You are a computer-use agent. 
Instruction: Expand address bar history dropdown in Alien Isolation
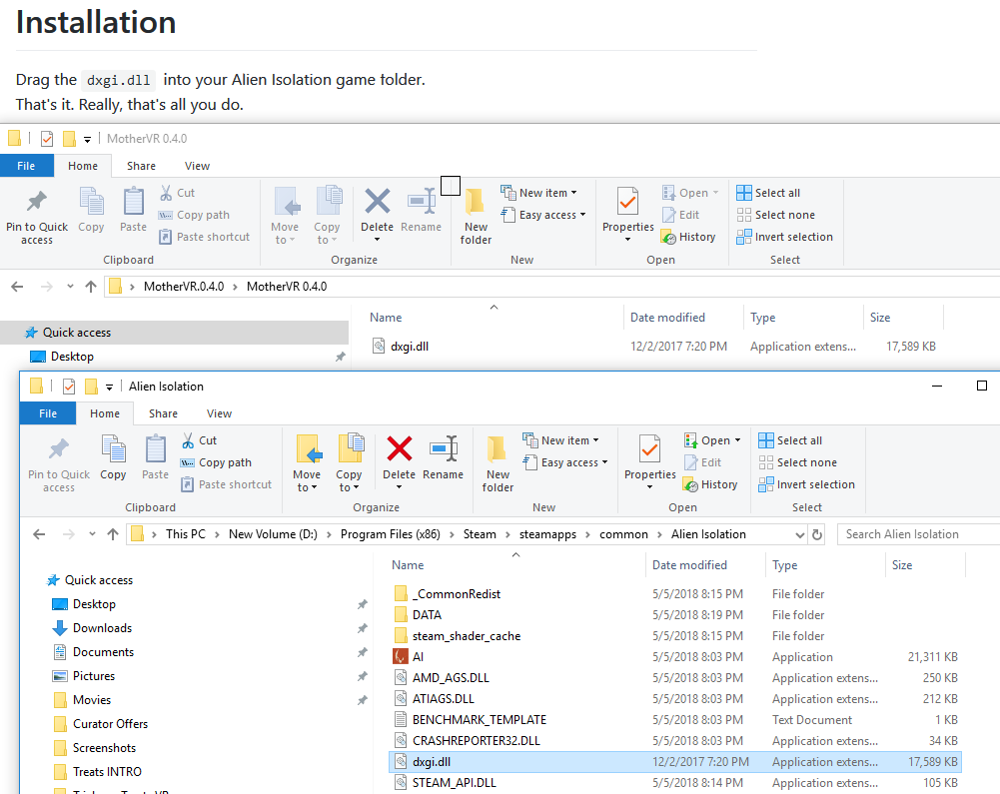tap(800, 534)
